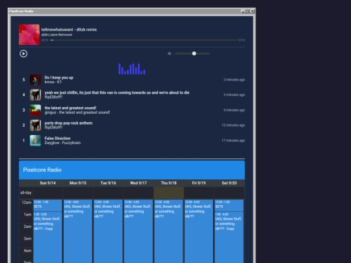Screen dimensions: 351x263
Task: Click the 'all-day' row label
Action: point(26,193)
